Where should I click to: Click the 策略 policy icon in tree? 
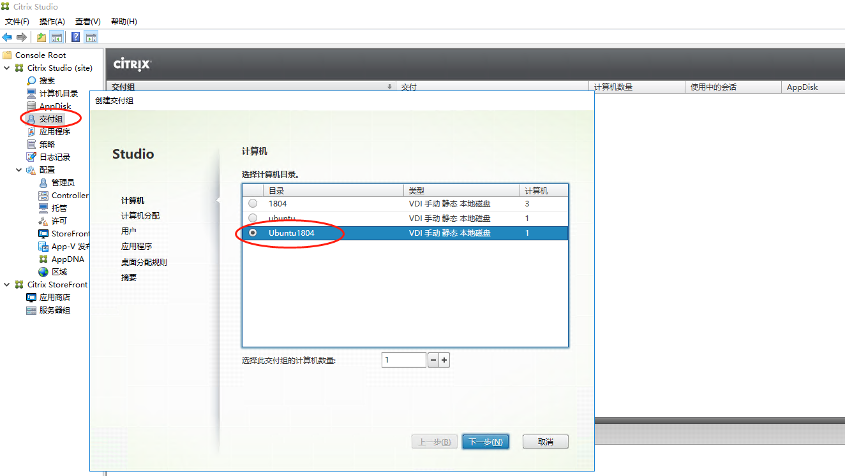(x=31, y=144)
